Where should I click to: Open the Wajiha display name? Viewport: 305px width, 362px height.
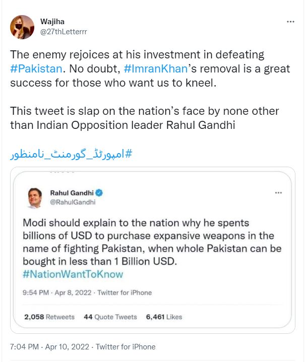pyautogui.click(x=52, y=22)
